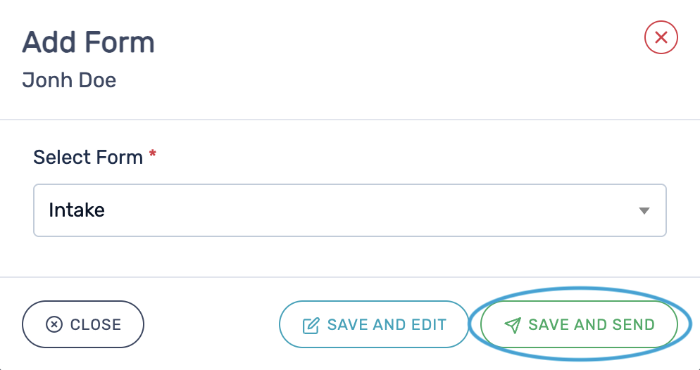Viewport: 700px width, 370px height.
Task: Click the "Jonh Doe" name subtitle
Action: 69,80
